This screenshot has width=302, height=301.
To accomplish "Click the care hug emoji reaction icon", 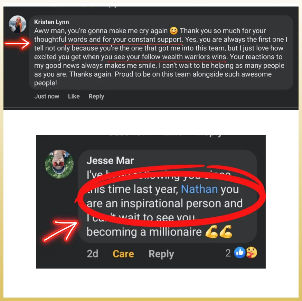I will (x=252, y=253).
